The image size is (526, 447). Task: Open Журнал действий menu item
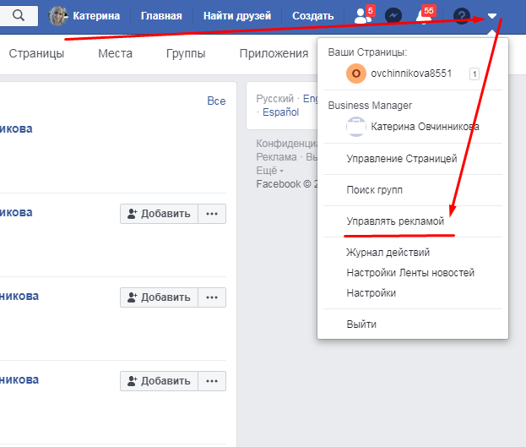pyautogui.click(x=388, y=252)
